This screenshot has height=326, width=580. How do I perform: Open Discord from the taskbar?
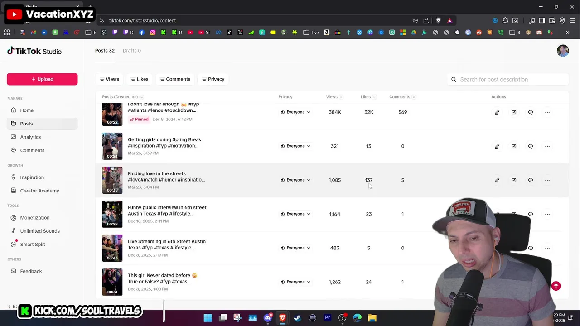pos(268,318)
